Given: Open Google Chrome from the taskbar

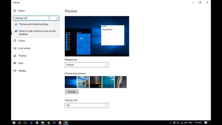Looking at the screenshot, I should [x=49, y=123].
